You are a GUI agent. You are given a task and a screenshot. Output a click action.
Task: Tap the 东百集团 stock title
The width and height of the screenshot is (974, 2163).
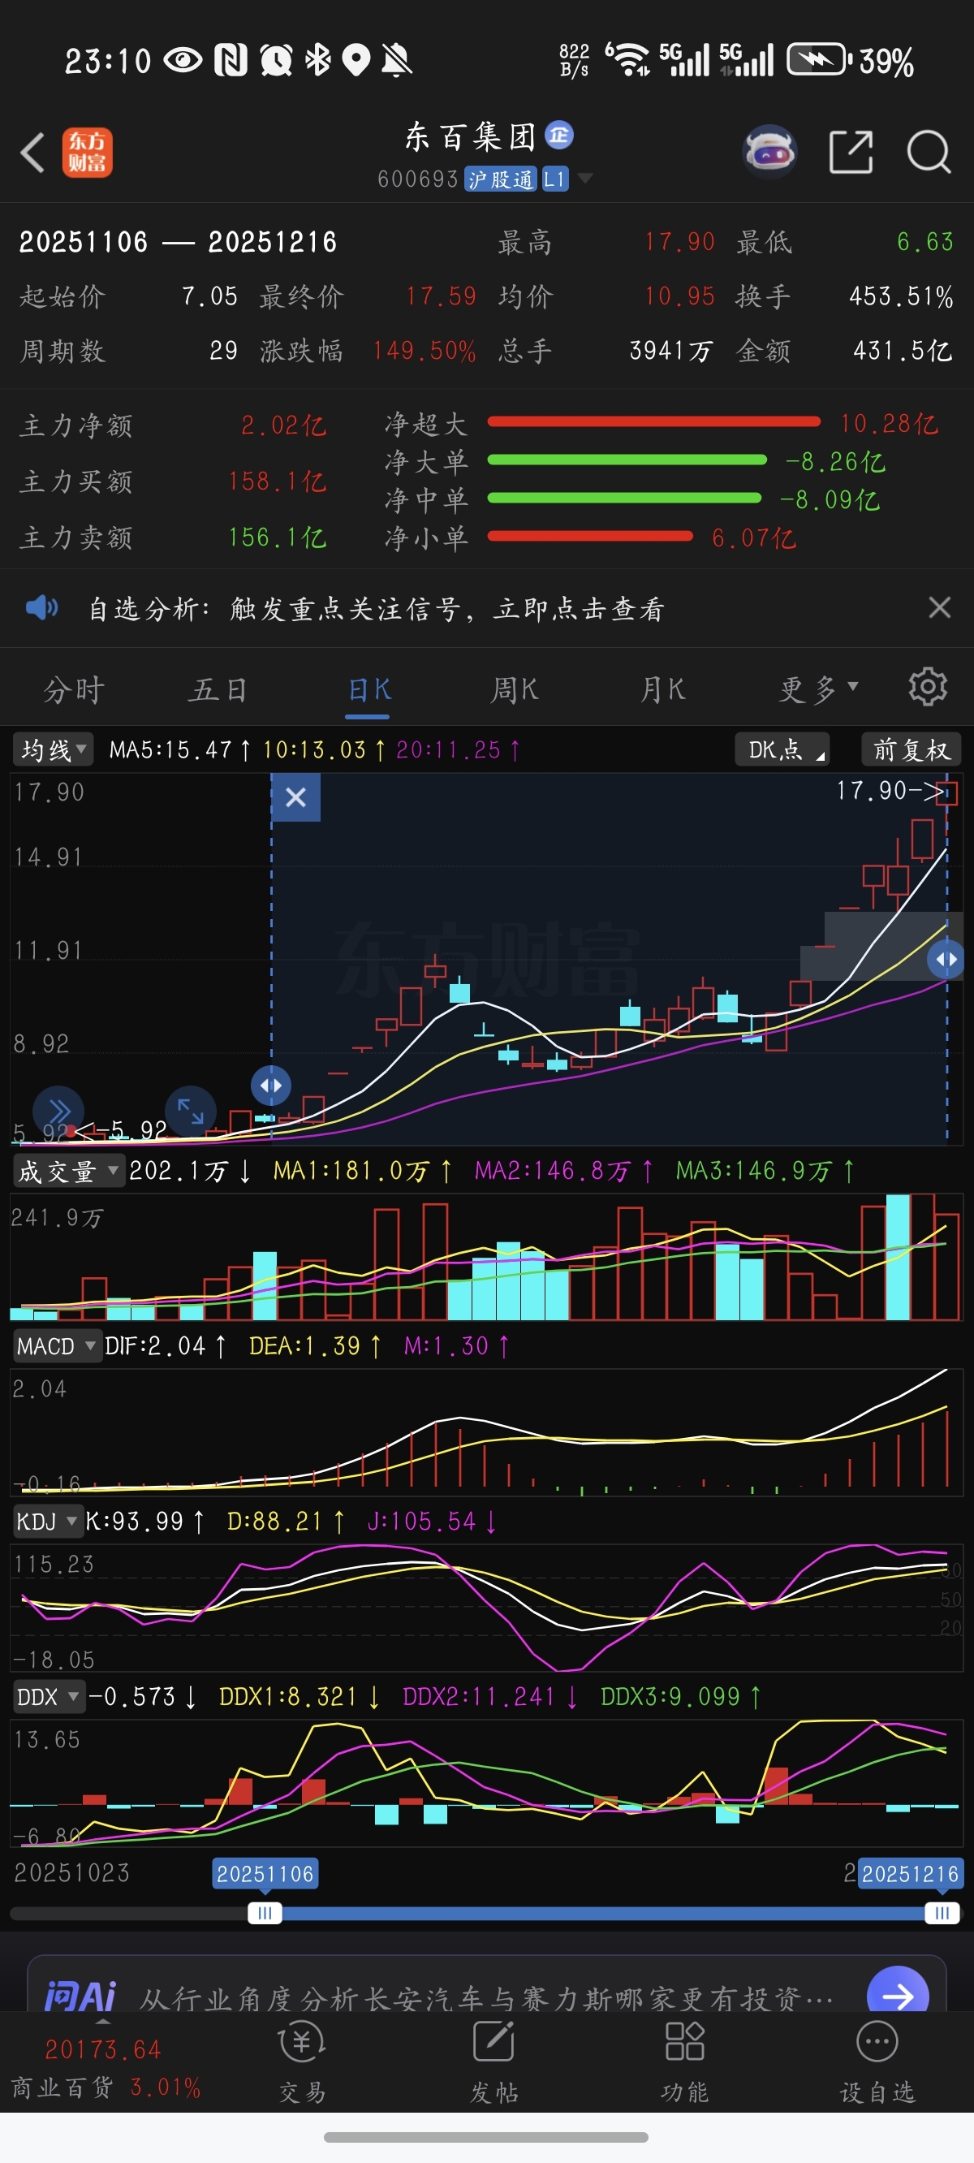[470, 137]
